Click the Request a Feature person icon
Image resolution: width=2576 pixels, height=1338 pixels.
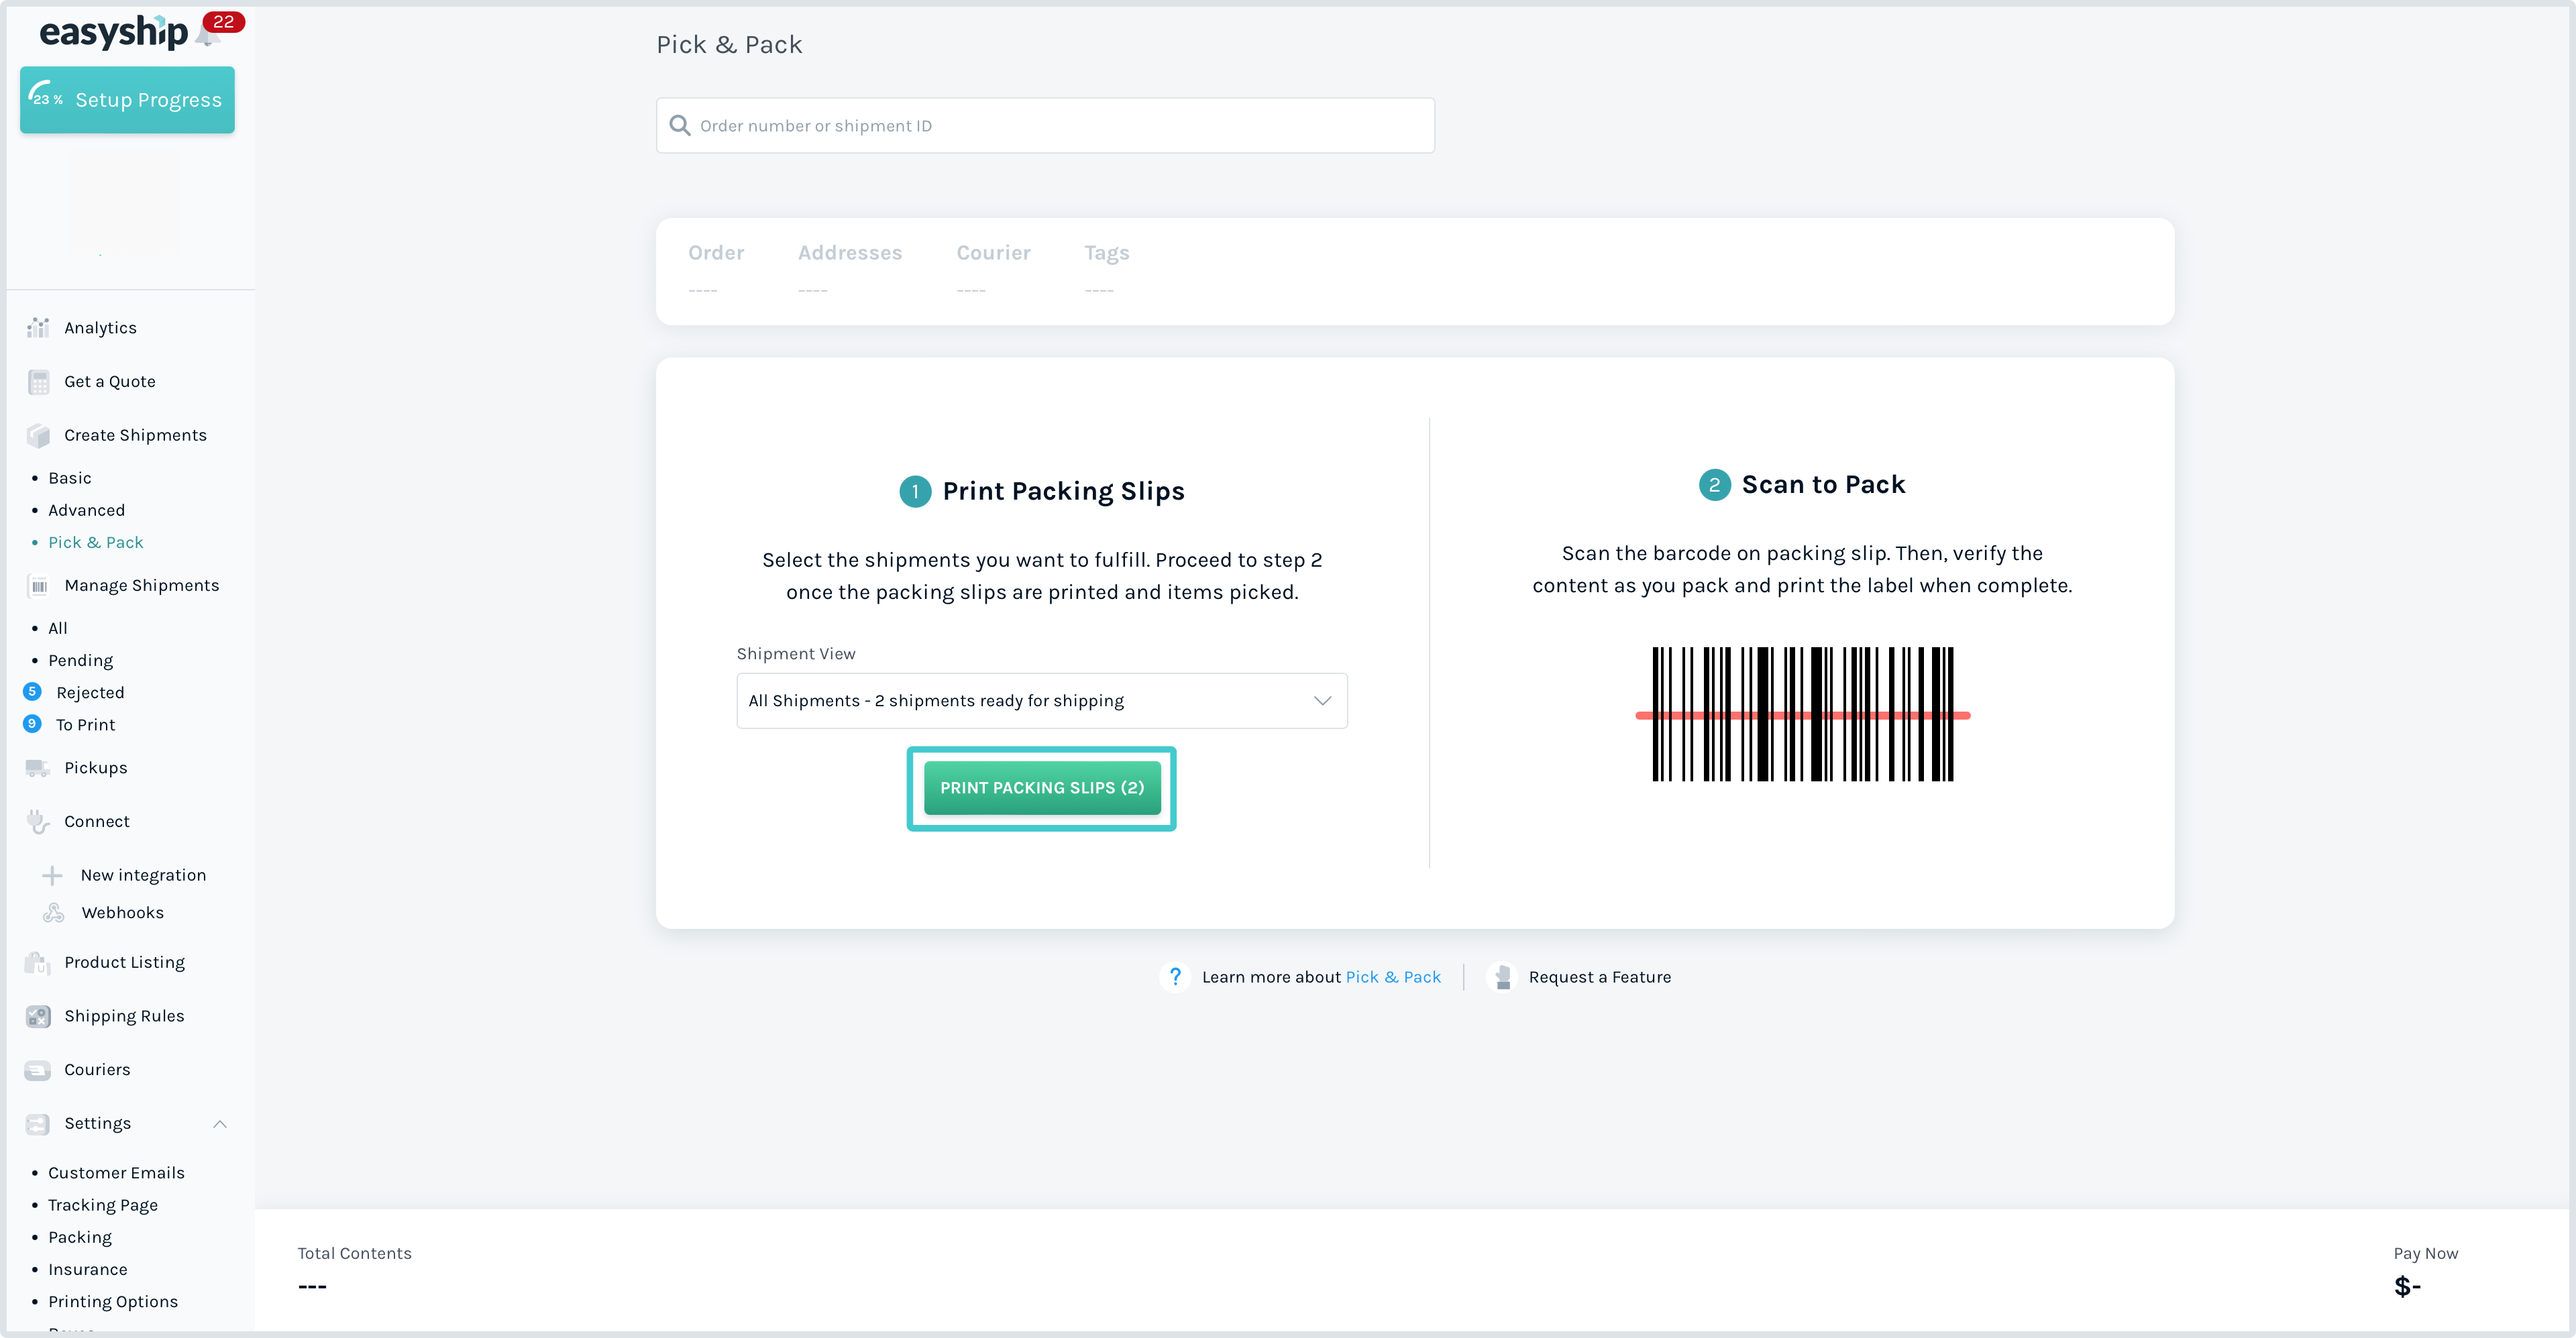[1502, 977]
